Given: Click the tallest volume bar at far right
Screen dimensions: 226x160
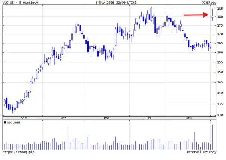Looking at the screenshot, I should [x=213, y=137].
